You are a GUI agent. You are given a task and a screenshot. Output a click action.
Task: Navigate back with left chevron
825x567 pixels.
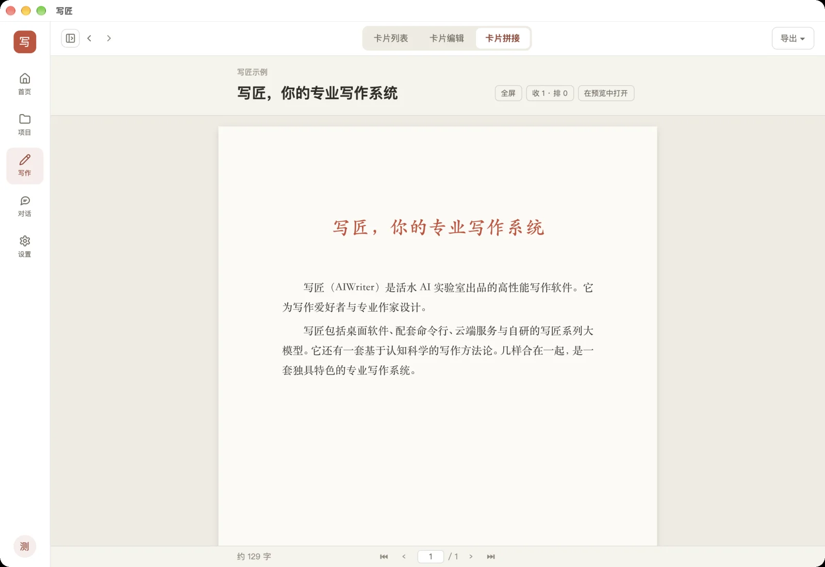pyautogui.click(x=89, y=38)
